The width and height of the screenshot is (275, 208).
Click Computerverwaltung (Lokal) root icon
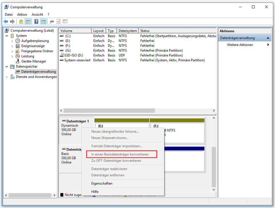point(7,31)
